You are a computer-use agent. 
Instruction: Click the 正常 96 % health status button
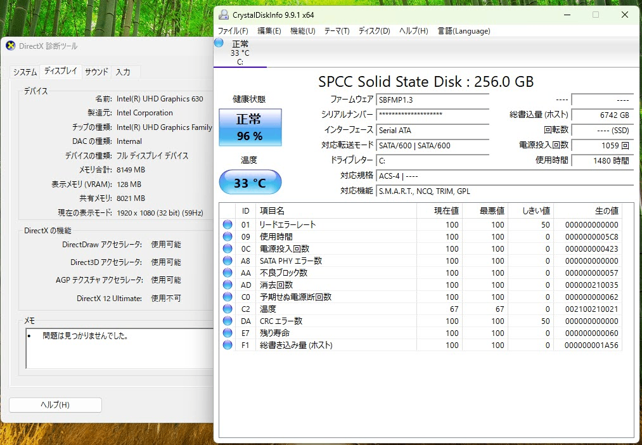tap(250, 127)
